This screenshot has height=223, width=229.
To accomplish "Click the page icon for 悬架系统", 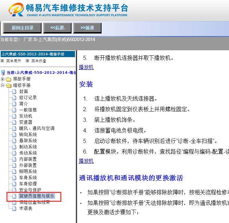I will pyautogui.click(x=14, y=141).
